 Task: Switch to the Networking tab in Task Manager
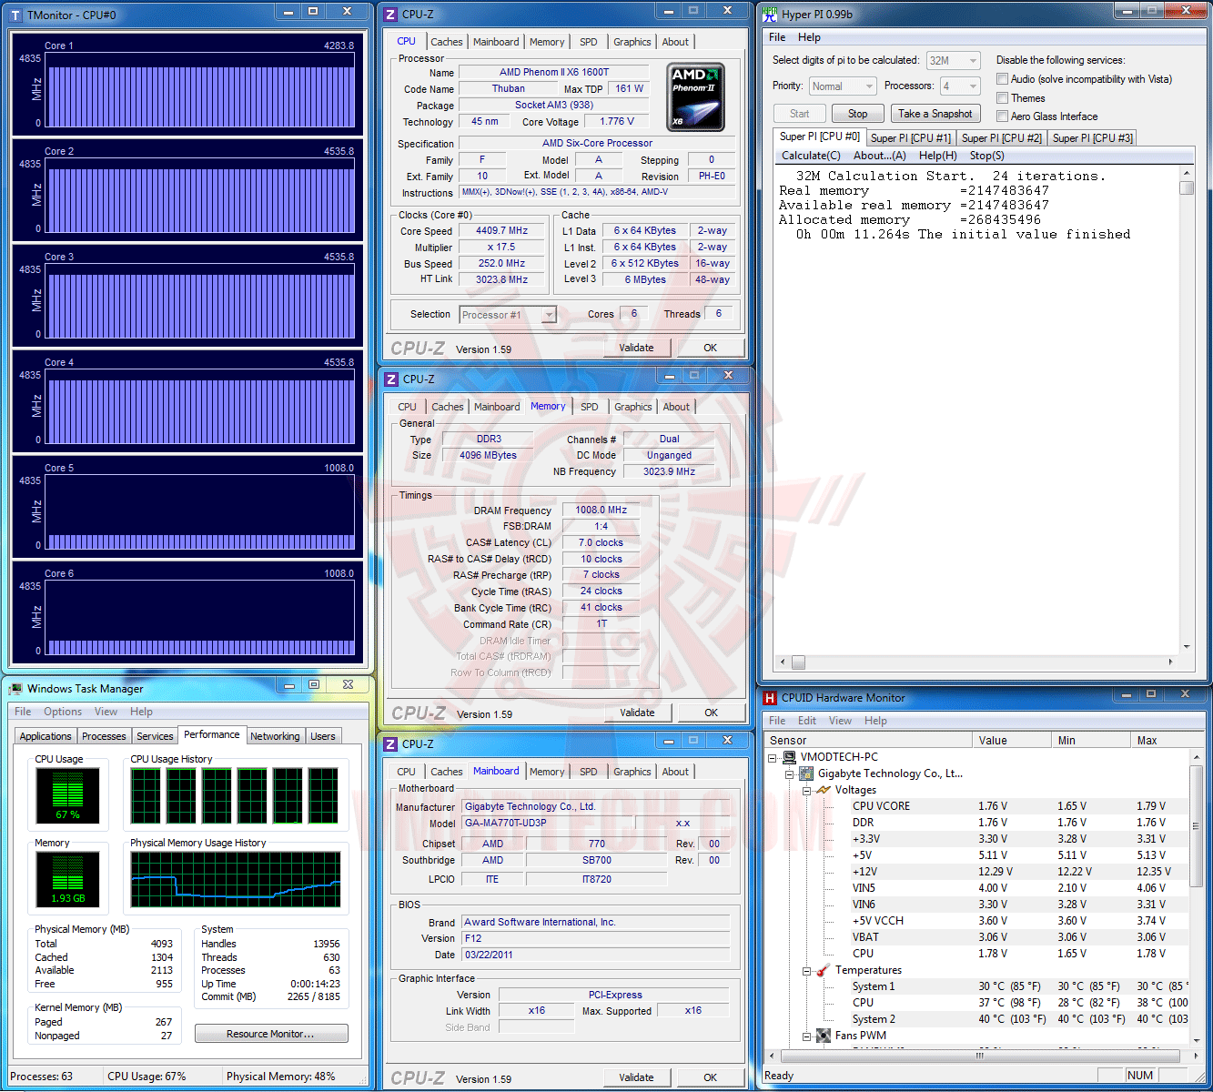(275, 736)
